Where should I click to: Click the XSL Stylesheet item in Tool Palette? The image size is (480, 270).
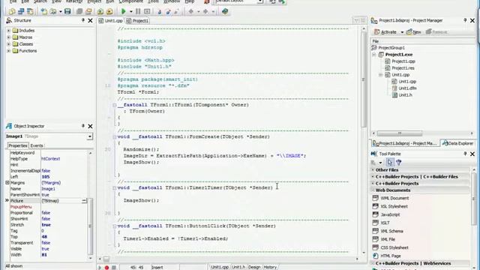[x=394, y=206]
